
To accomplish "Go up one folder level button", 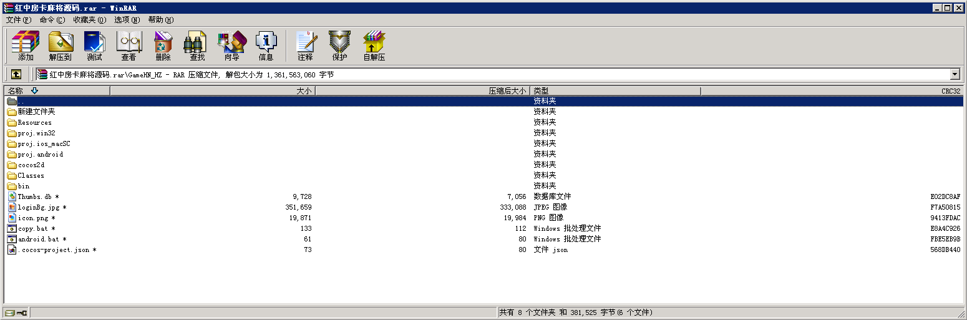I will [x=16, y=74].
